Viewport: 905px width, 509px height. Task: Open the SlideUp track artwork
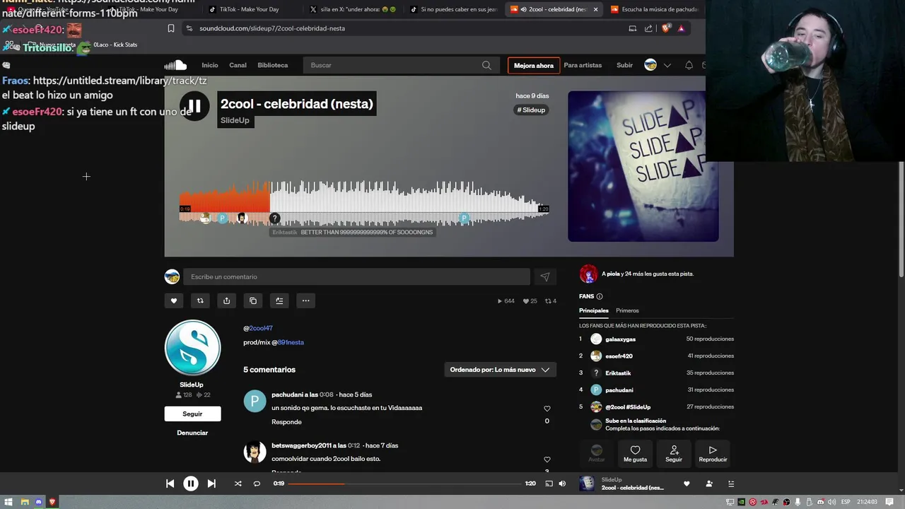click(643, 166)
